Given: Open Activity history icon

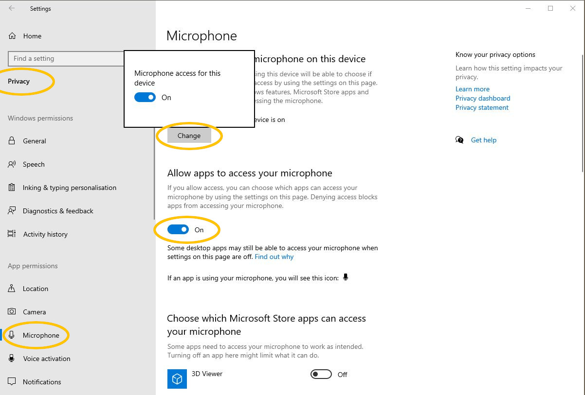Looking at the screenshot, I should 12,234.
